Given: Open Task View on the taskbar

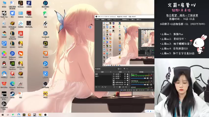Looking at the screenshot, I should (x=8, y=115).
